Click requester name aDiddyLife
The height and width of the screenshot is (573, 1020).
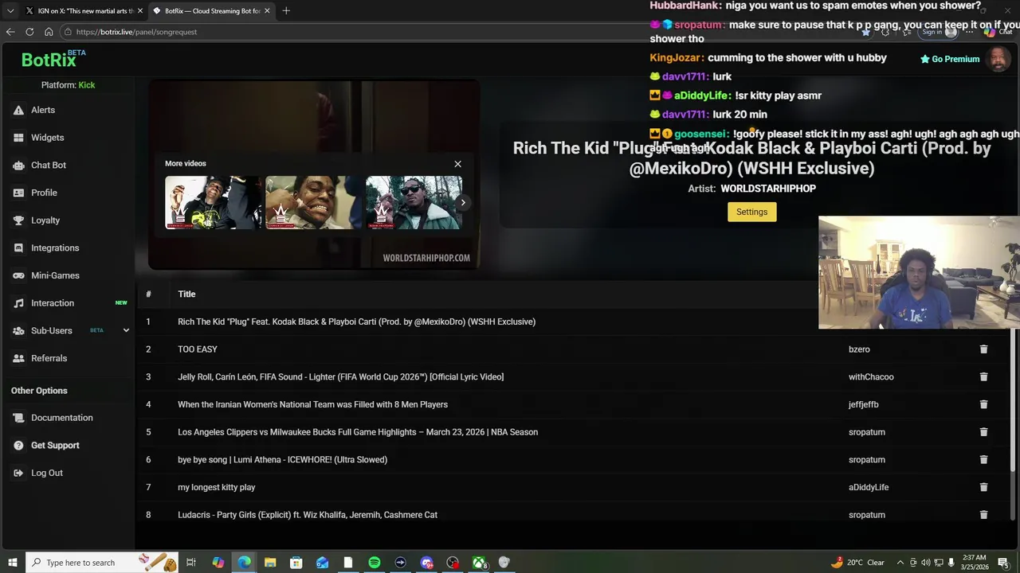click(x=869, y=487)
